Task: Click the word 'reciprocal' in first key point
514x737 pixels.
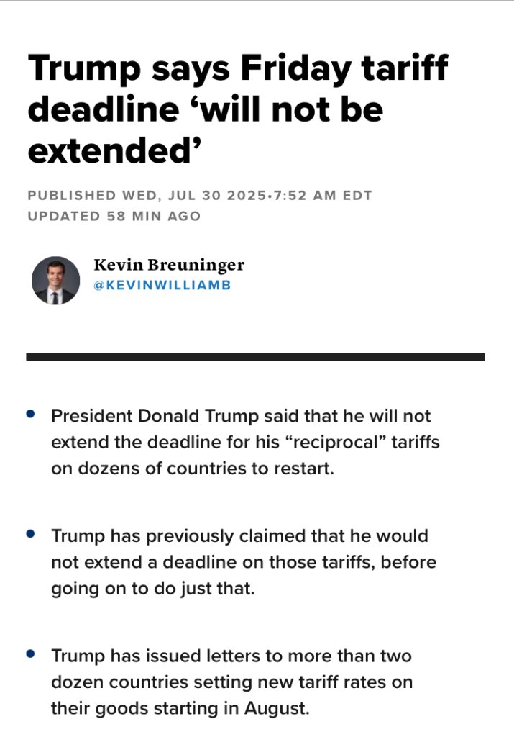Action: 335,443
